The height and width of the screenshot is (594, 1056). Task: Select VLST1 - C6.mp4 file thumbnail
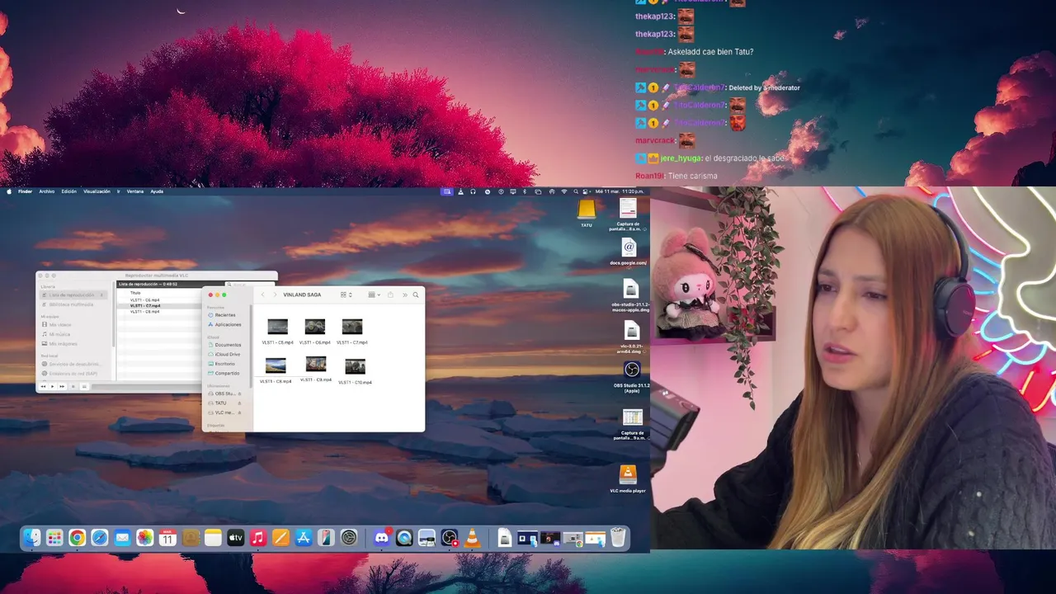click(315, 327)
